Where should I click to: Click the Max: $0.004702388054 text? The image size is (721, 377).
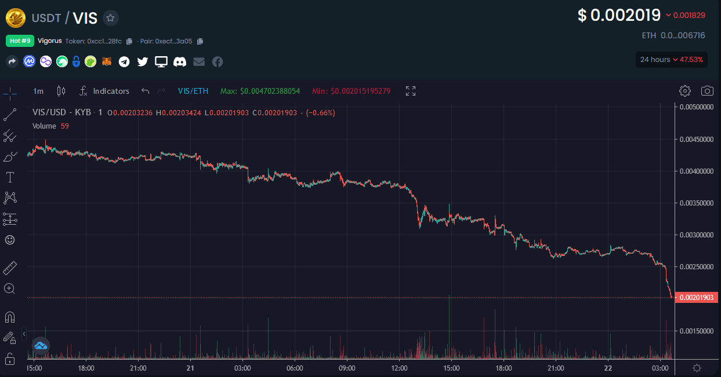click(260, 91)
